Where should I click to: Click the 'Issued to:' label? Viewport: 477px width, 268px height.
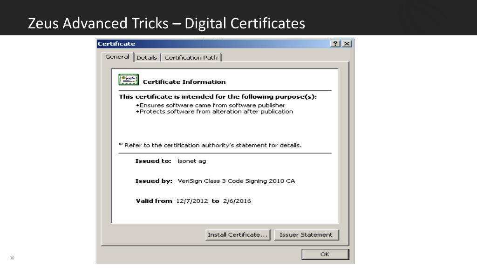153,161
